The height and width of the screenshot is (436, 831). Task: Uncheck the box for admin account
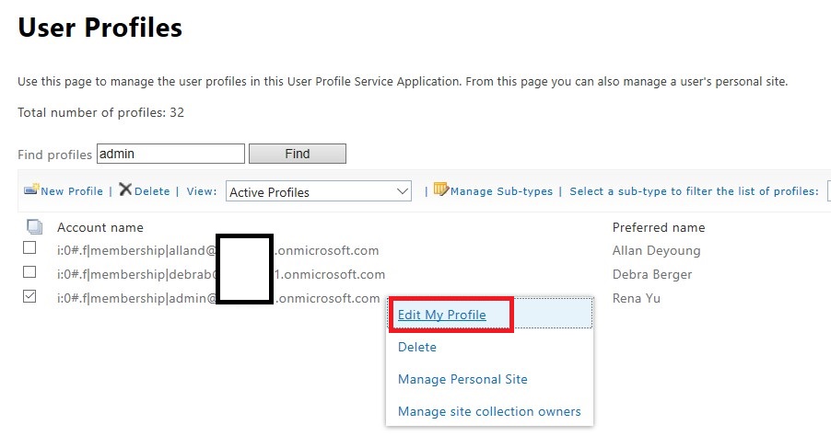tap(29, 296)
